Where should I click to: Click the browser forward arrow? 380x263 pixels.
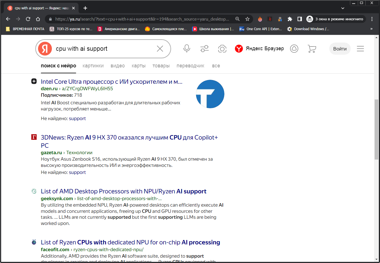tap(18, 19)
